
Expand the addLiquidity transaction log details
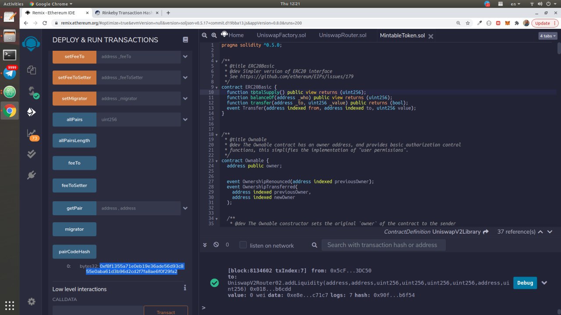click(544, 283)
